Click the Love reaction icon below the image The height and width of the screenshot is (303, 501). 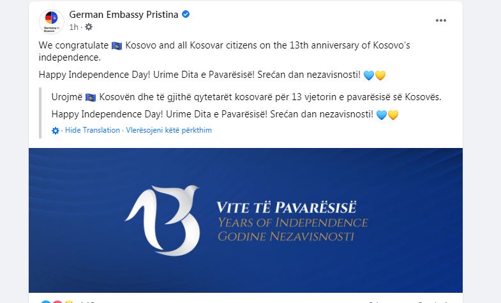click(x=57, y=301)
